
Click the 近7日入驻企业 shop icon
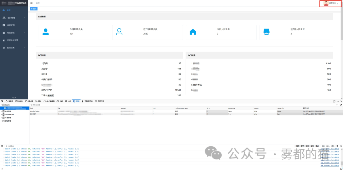pos(266,32)
